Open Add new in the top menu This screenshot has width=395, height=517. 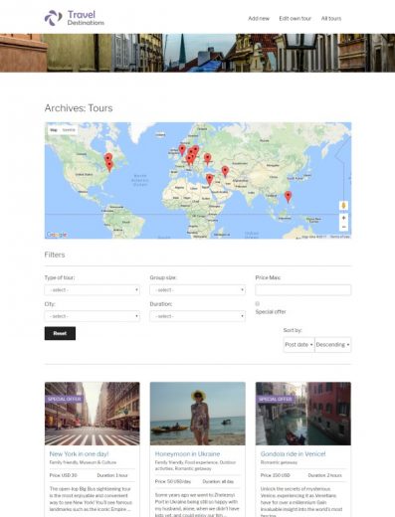click(x=259, y=18)
